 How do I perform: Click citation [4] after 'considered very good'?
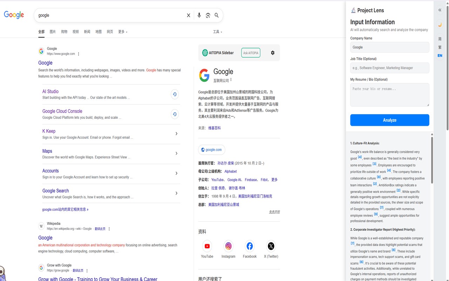[x=360, y=157]
